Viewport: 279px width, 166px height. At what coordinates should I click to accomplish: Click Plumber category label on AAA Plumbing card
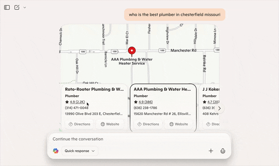click(x=141, y=96)
